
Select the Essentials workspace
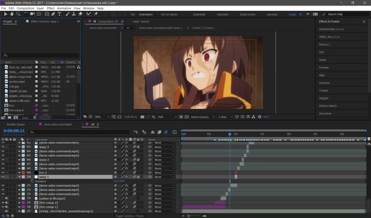[x=199, y=14]
